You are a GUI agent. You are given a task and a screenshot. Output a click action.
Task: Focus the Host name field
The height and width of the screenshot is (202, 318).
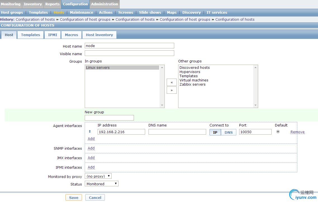click(129, 46)
